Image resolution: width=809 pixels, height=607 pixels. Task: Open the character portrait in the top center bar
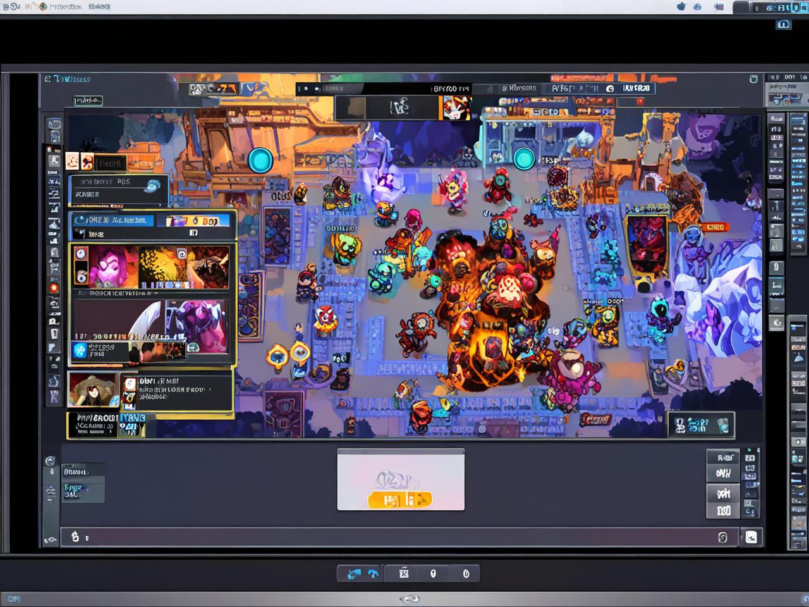click(455, 107)
